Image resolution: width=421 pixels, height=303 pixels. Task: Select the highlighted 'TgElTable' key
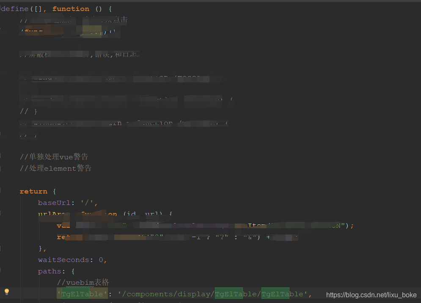[x=82, y=294]
